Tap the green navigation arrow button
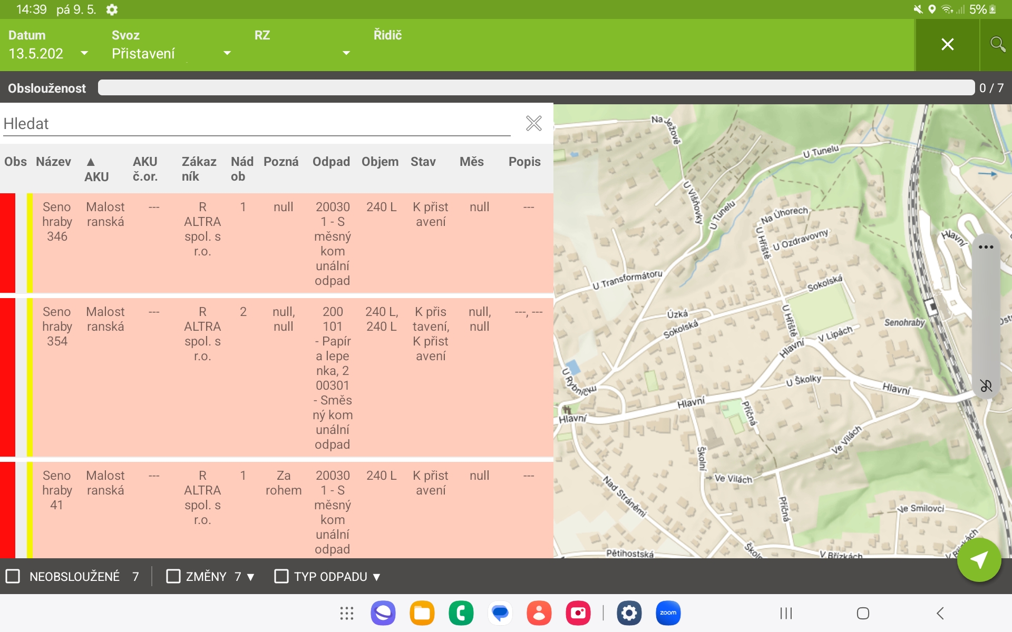 [979, 560]
